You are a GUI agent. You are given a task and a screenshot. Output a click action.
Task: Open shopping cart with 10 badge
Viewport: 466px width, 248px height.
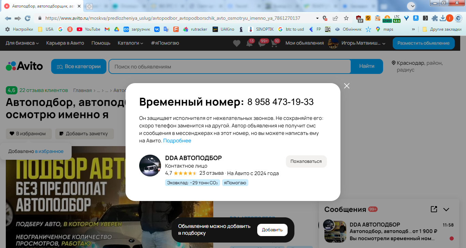275,44
